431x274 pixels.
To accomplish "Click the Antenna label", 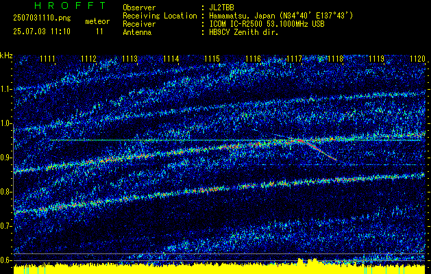I will tap(137, 32).
